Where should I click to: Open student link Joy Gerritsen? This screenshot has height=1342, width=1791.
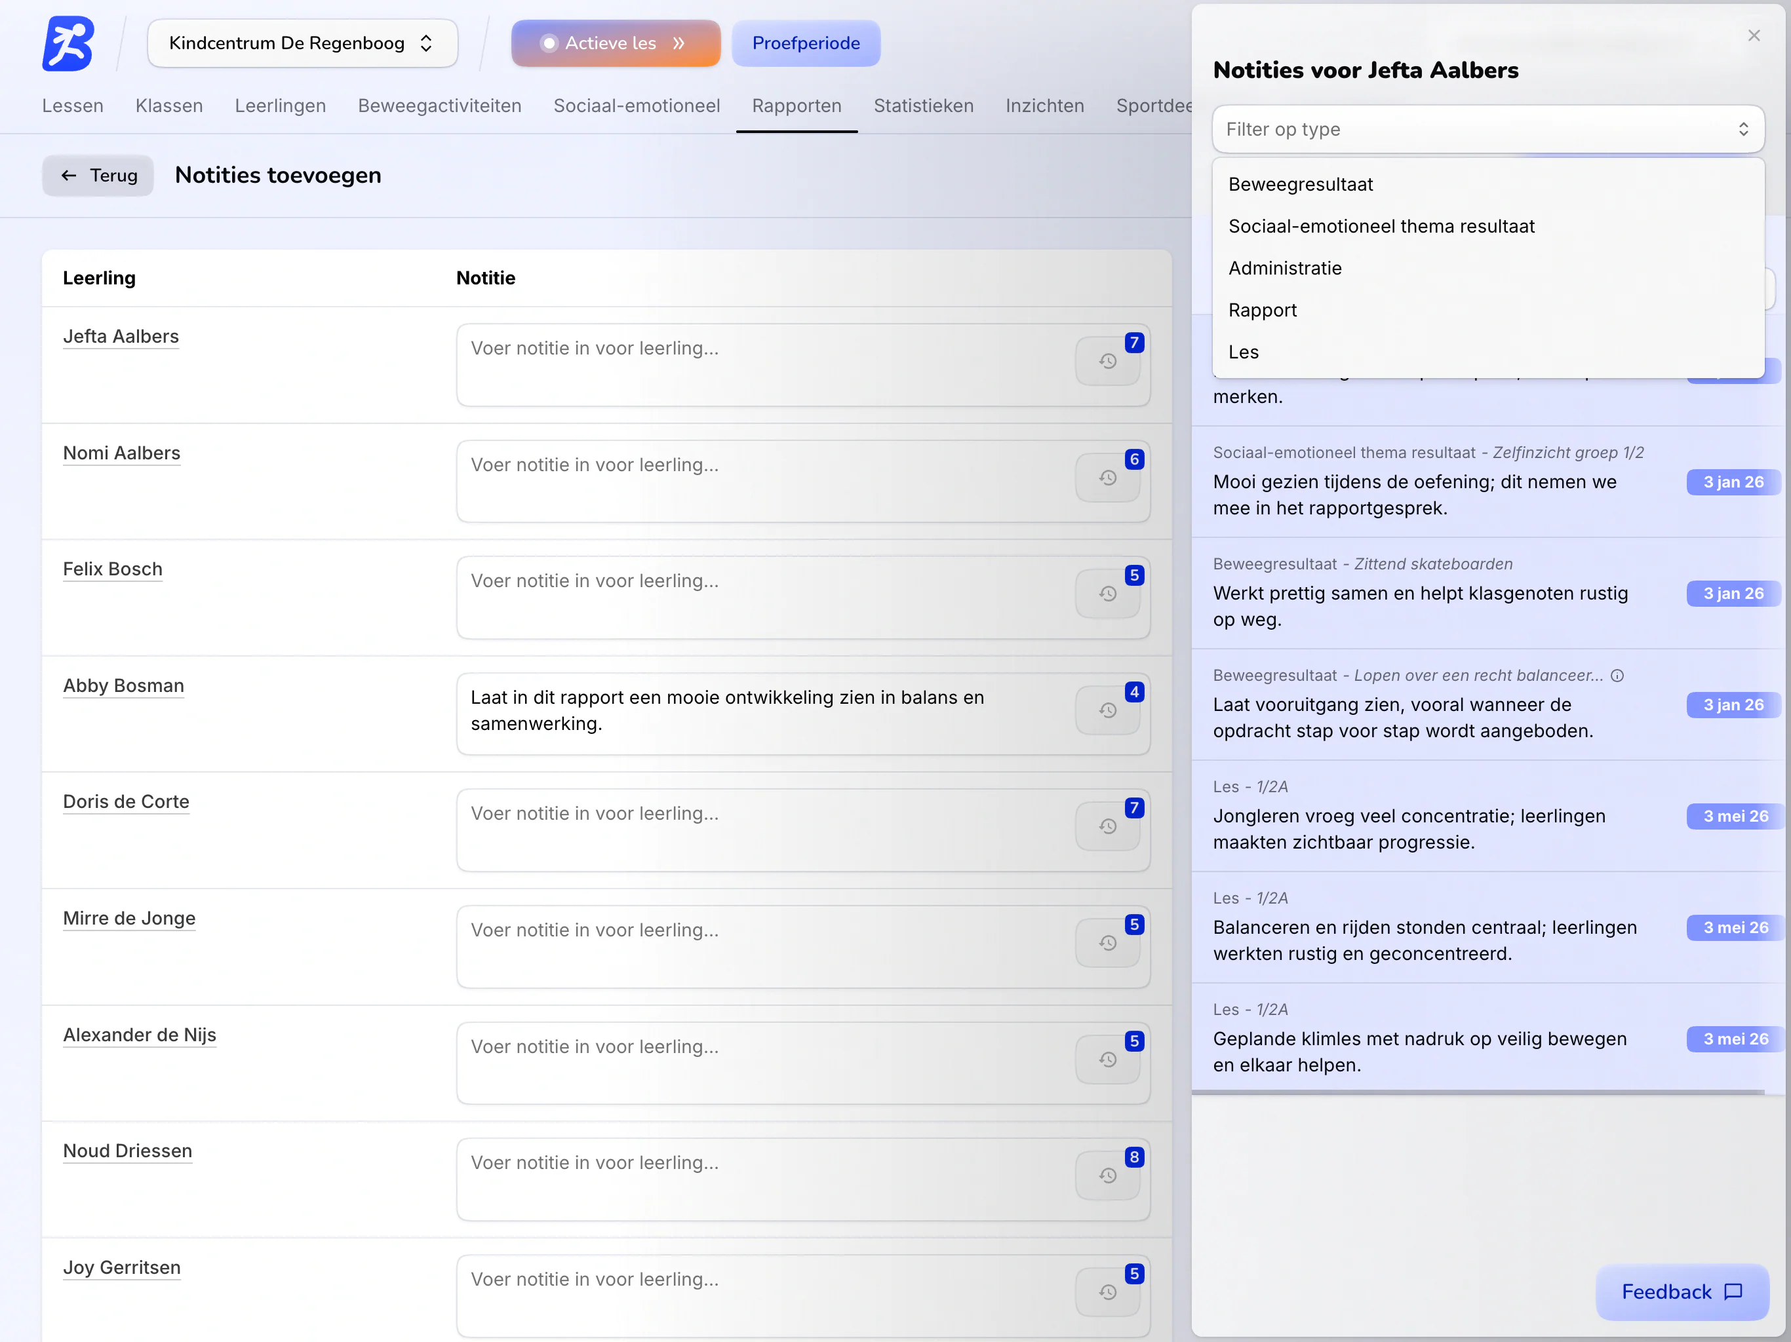(x=121, y=1267)
